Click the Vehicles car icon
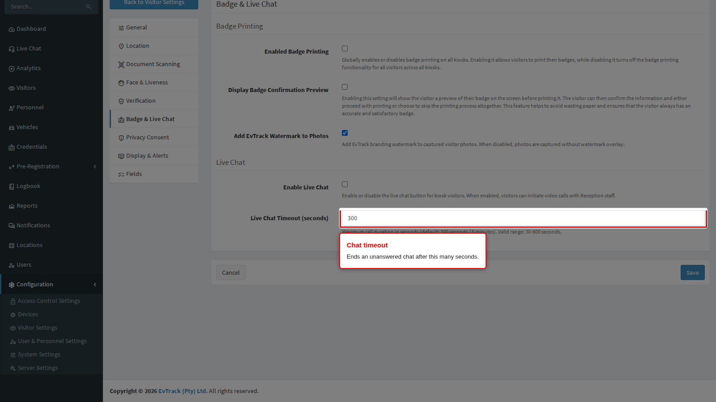Viewport: 716px width, 402px height. click(12, 128)
